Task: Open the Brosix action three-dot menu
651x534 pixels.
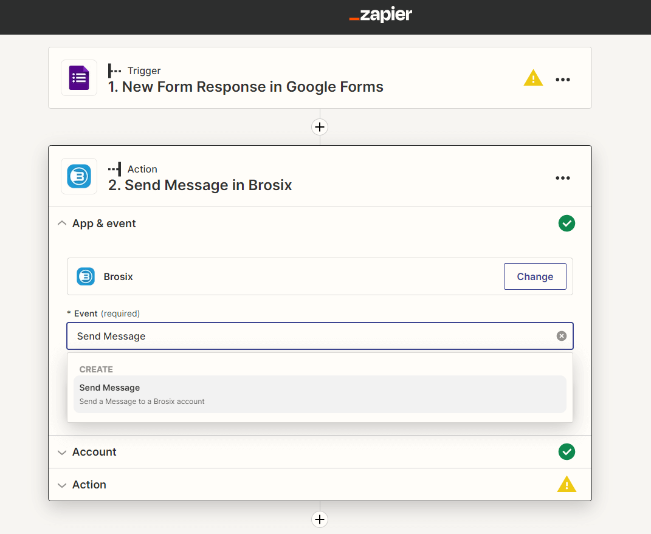Action: click(563, 177)
